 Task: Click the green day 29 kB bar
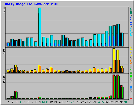coord(119,87)
